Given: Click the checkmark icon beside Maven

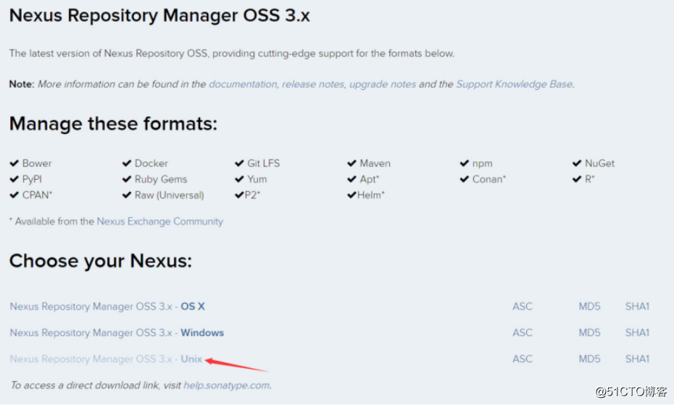Looking at the screenshot, I should click(x=352, y=163).
